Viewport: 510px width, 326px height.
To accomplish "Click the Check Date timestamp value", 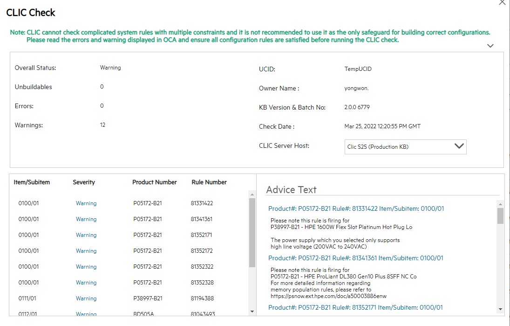I will pyautogui.click(x=382, y=126).
